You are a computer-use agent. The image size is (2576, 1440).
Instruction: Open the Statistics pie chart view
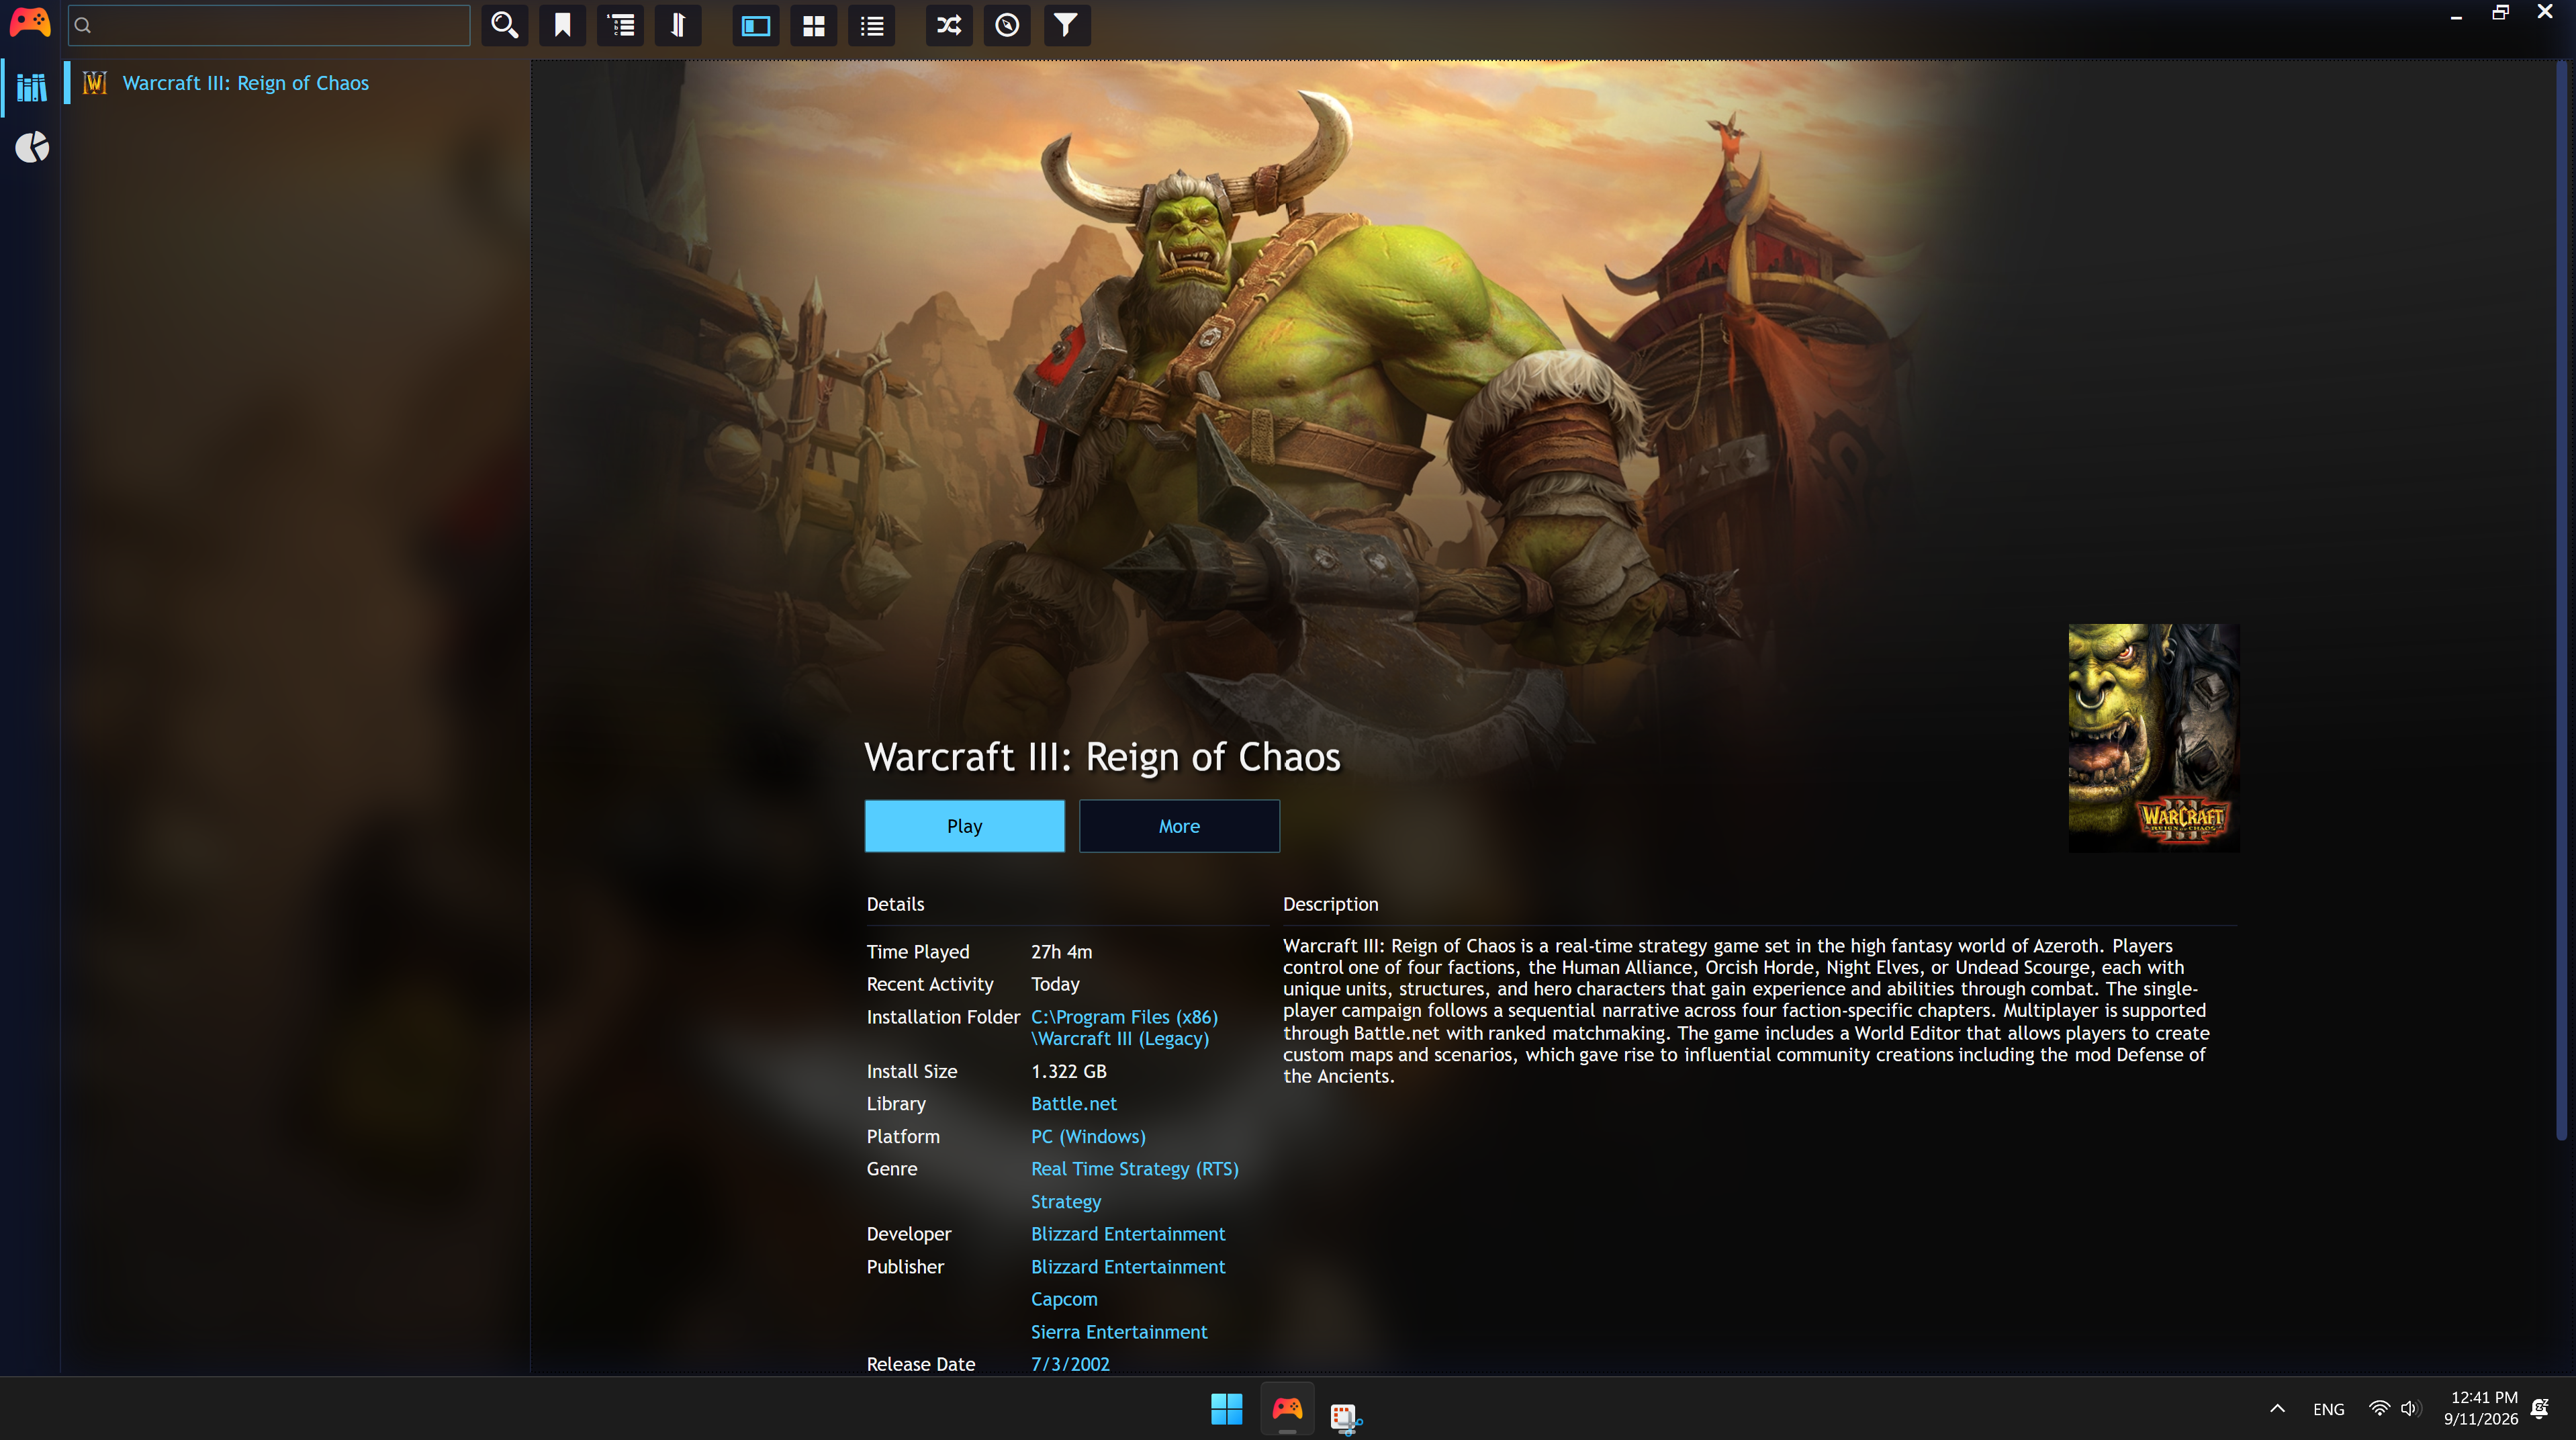(32, 148)
